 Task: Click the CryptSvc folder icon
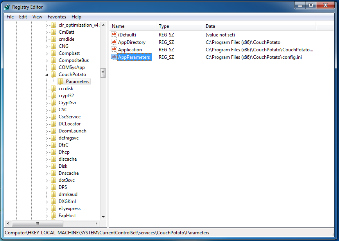pos(54,103)
